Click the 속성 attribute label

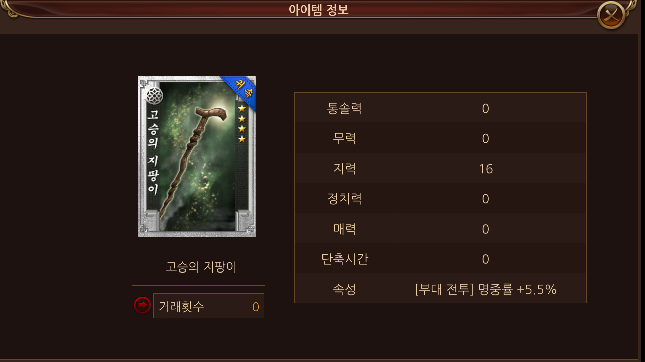click(x=344, y=289)
